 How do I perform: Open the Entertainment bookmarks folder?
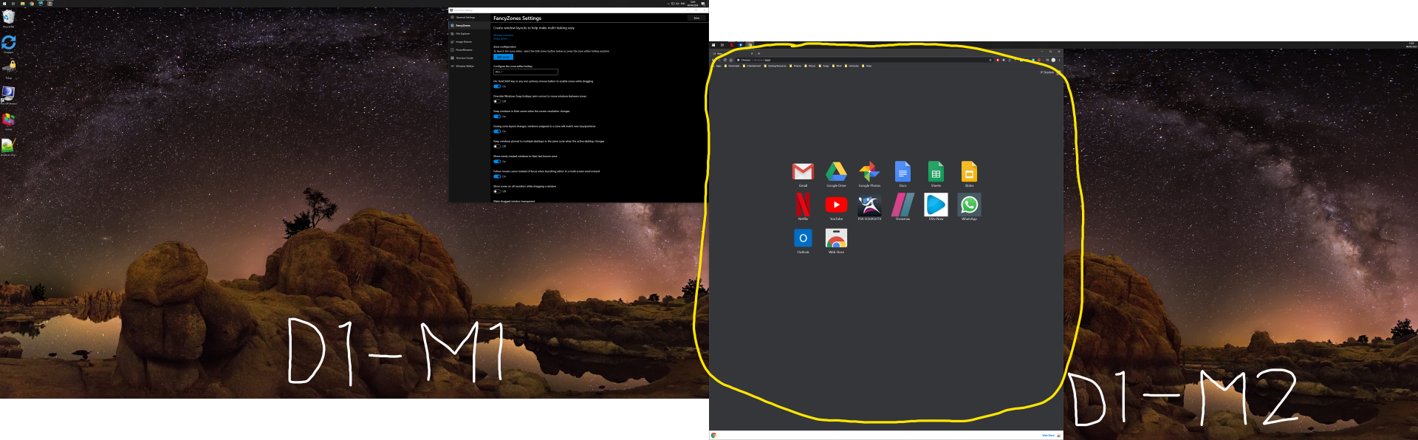(x=752, y=66)
